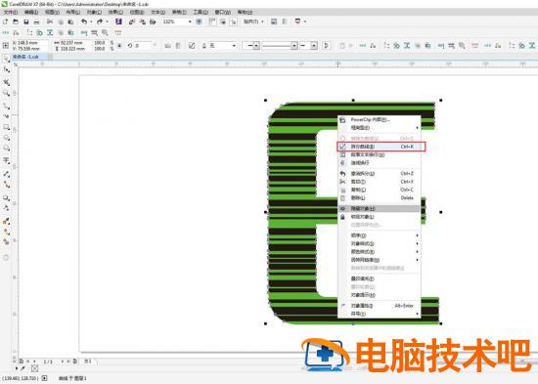
Task: Select the Zoom tool in toolbox
Action: pos(6,93)
